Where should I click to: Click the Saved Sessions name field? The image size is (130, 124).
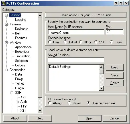click(76, 60)
